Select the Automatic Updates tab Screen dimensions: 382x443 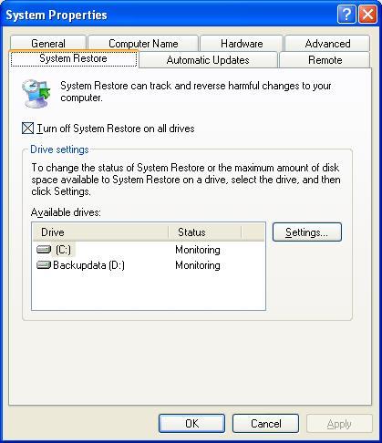(208, 60)
